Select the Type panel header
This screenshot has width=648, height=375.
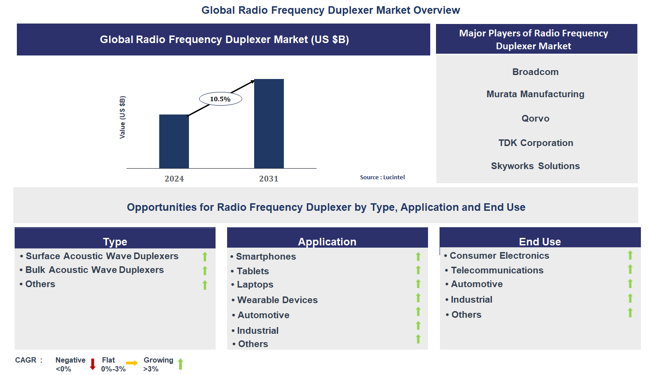115,241
